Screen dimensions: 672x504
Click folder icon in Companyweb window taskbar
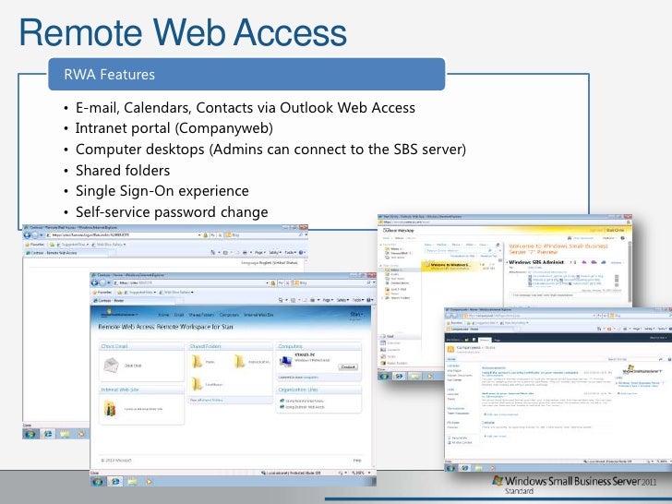click(478, 468)
